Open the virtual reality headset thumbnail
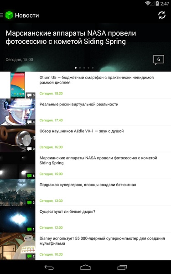 tap(18, 112)
